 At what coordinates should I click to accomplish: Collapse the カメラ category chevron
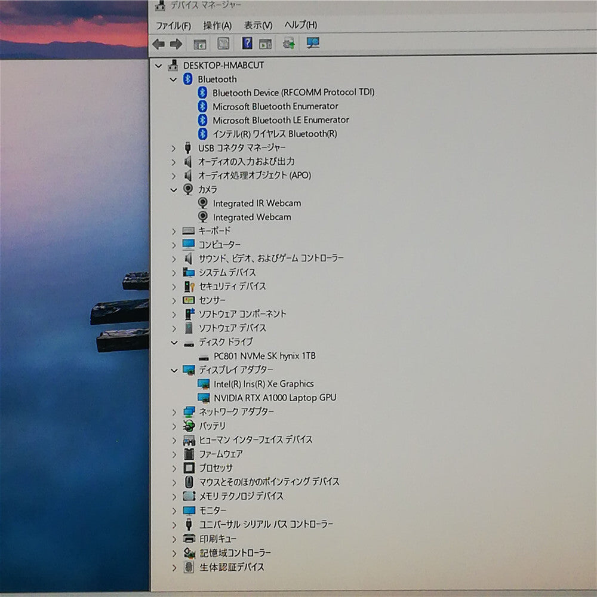[174, 190]
